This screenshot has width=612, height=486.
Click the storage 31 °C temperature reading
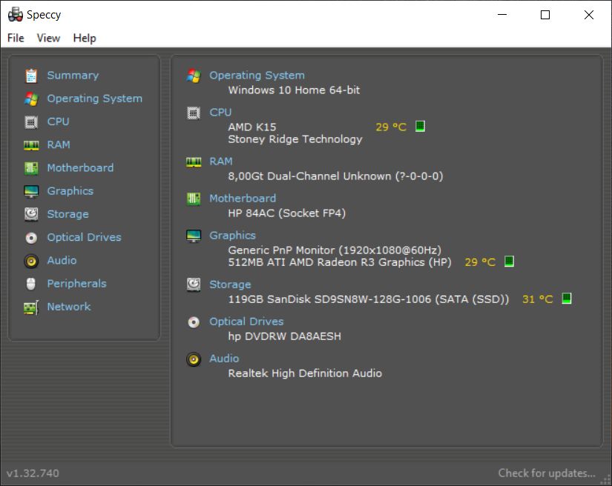538,299
